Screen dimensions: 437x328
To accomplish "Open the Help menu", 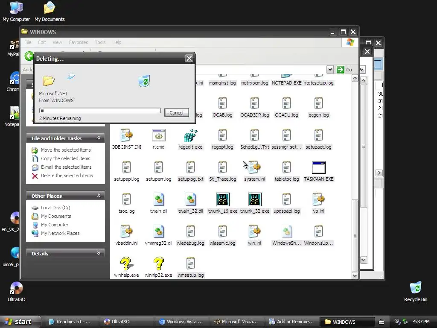I will click(x=117, y=42).
